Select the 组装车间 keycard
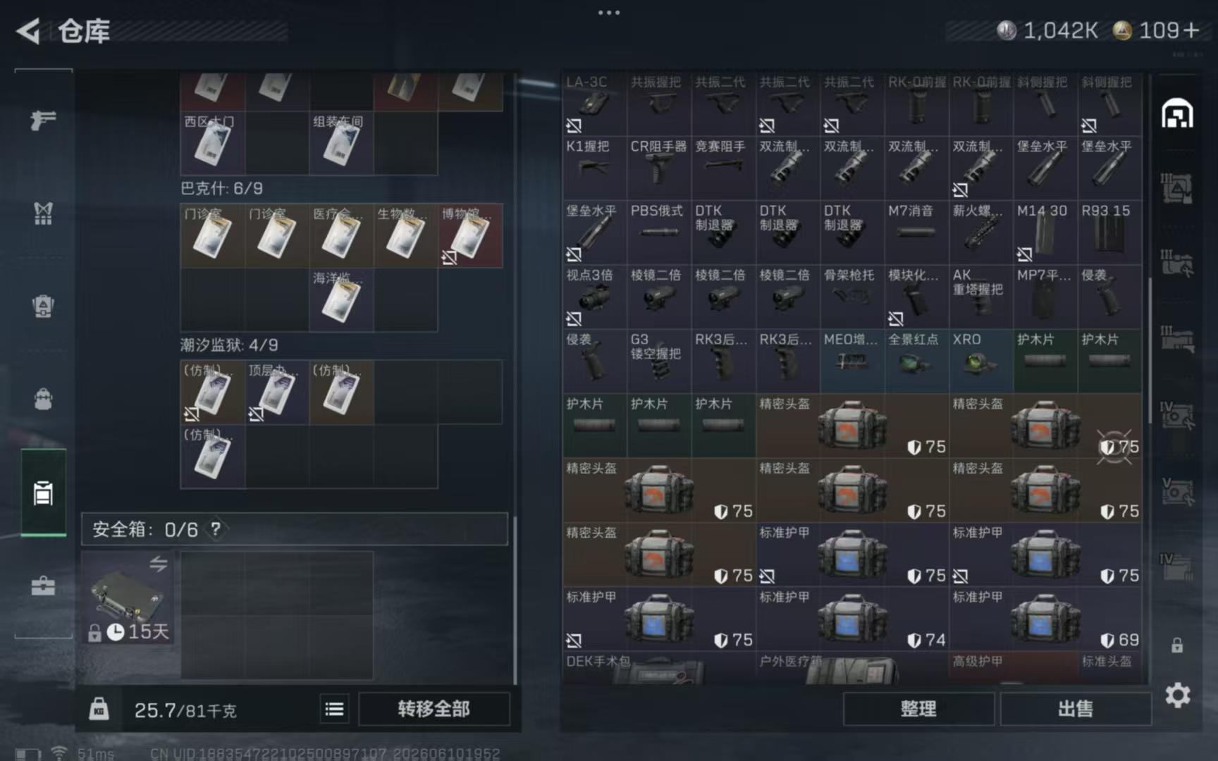The height and width of the screenshot is (761, 1218). pos(341,142)
